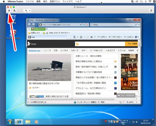The image size is (156, 126).
Task: Click the volume speaker tray icon
Action: click(x=137, y=122)
